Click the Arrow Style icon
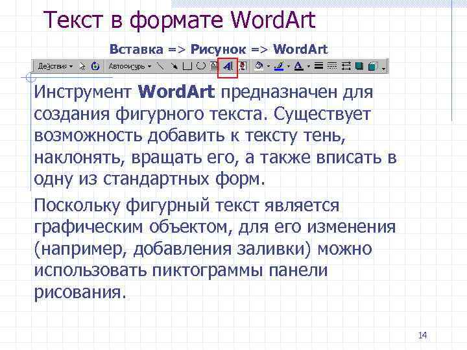The image size is (467, 350). coord(346,66)
